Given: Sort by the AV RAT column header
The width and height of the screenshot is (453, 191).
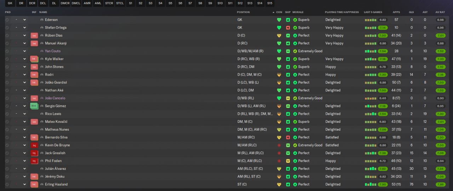Looking at the screenshot, I should click(440, 12).
